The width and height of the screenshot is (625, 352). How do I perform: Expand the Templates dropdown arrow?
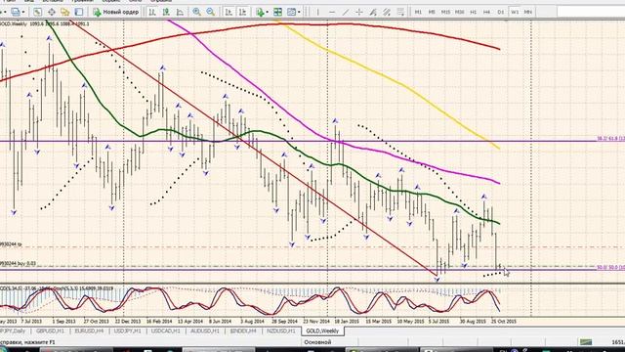[x=299, y=13]
